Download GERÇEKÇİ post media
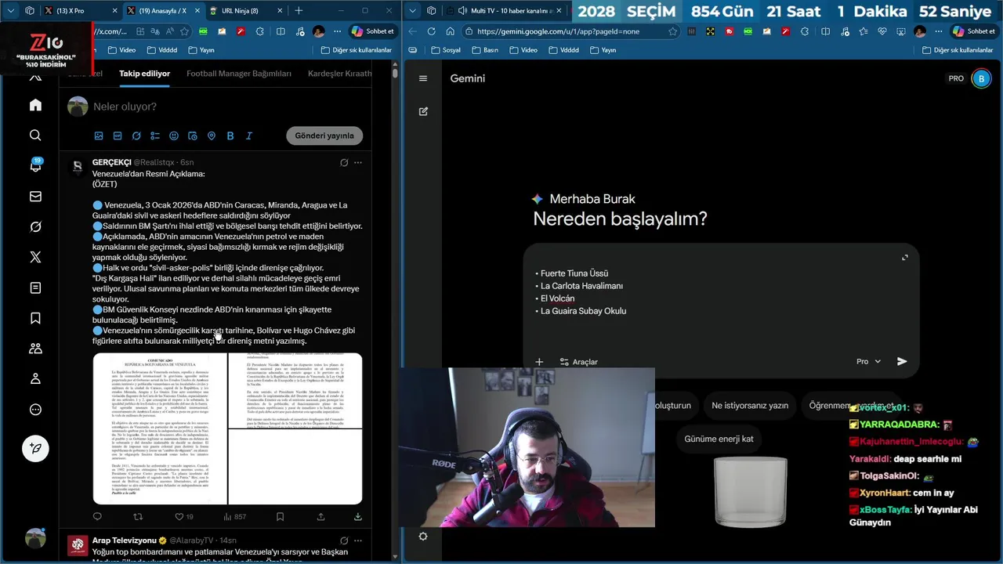Viewport: 1003px width, 564px height. click(x=358, y=516)
